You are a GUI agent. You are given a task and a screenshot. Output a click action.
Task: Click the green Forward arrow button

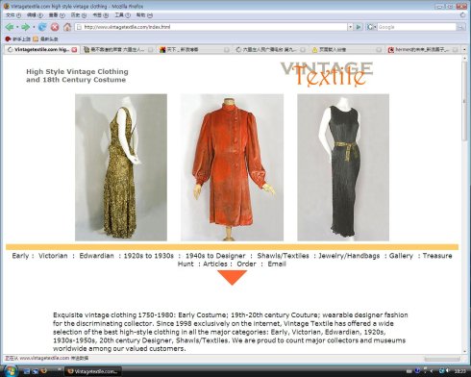(x=25, y=27)
